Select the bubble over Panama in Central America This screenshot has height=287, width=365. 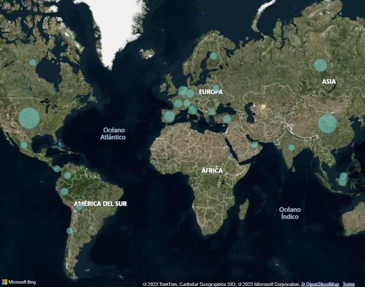[57, 169]
